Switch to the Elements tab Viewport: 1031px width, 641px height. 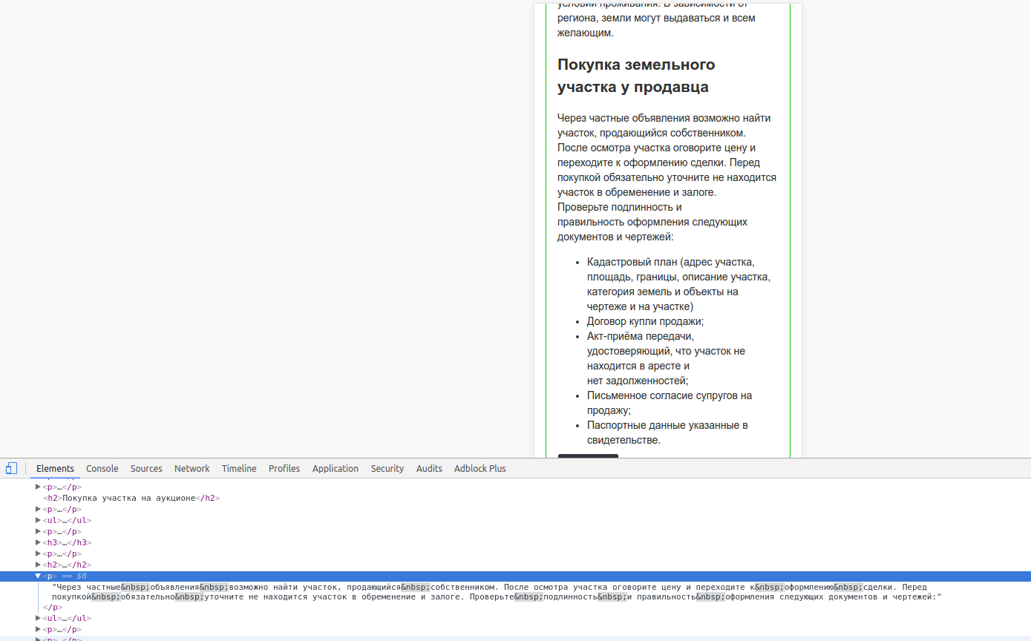click(x=55, y=468)
